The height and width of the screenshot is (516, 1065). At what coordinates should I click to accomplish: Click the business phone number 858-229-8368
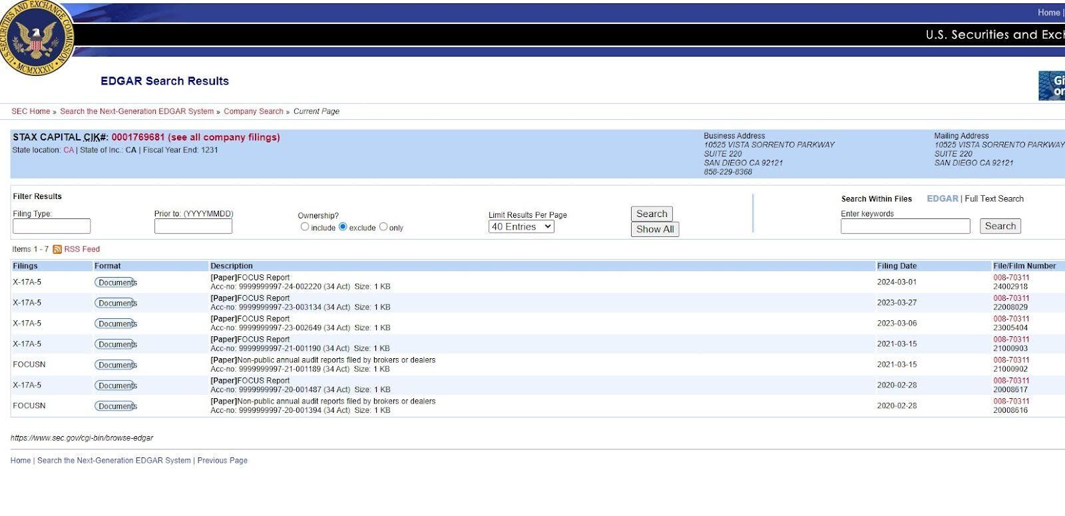pyautogui.click(x=728, y=172)
